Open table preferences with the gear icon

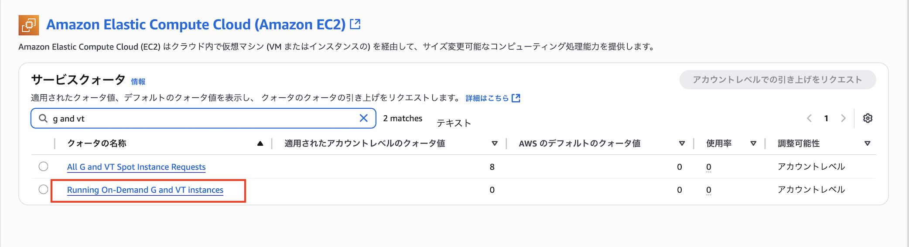868,118
